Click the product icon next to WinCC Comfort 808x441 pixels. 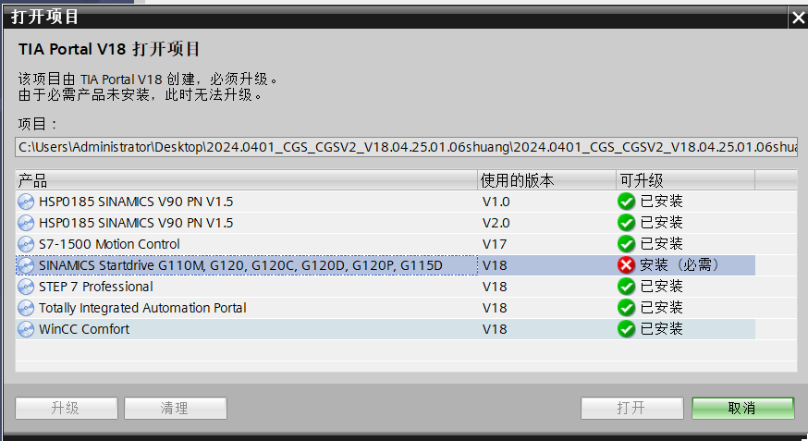pos(25,329)
